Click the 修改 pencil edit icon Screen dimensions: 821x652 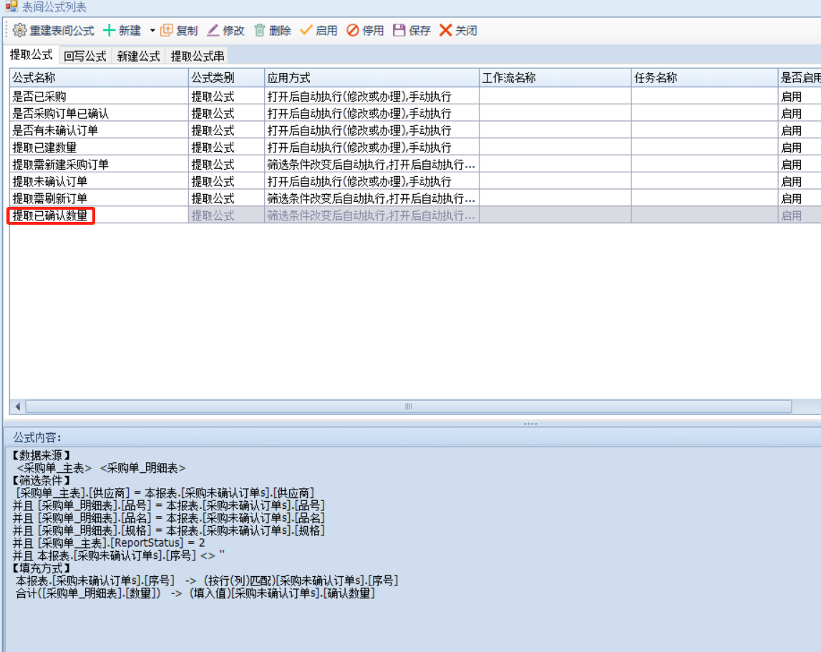213,31
